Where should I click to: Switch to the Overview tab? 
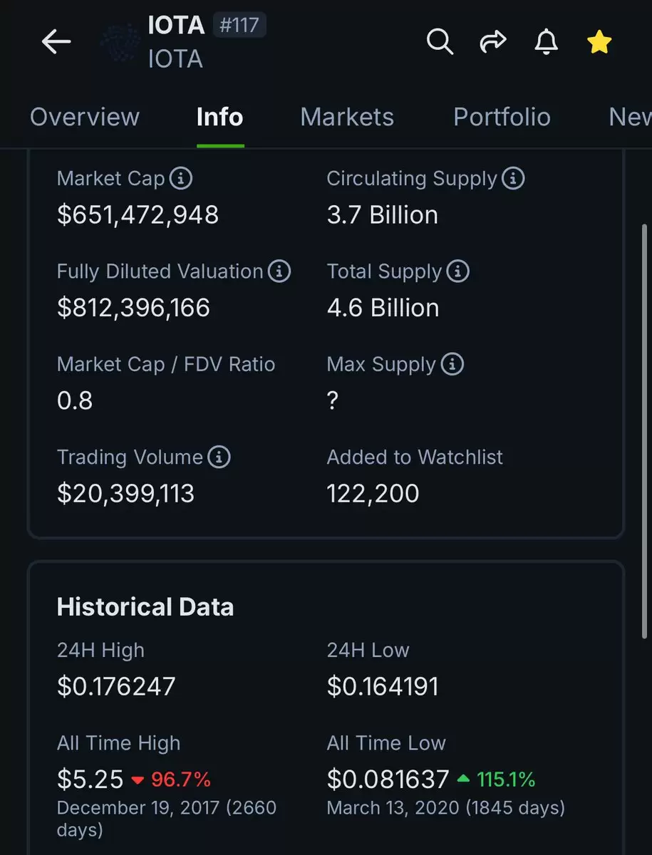[85, 117]
